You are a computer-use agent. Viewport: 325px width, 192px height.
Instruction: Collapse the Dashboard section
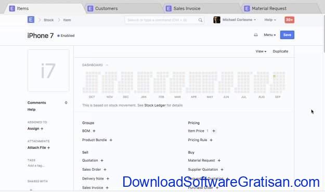[x=107, y=65]
